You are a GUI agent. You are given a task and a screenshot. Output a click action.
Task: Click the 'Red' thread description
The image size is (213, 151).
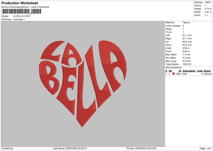pyautogui.click(x=185, y=74)
